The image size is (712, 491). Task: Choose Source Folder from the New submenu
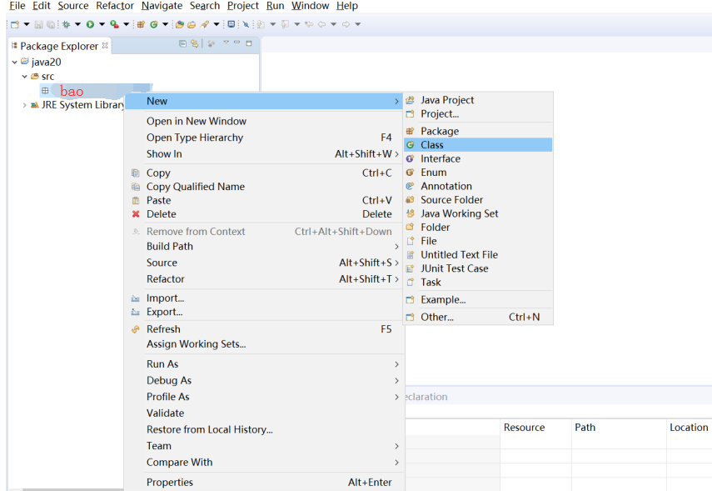[478, 200]
